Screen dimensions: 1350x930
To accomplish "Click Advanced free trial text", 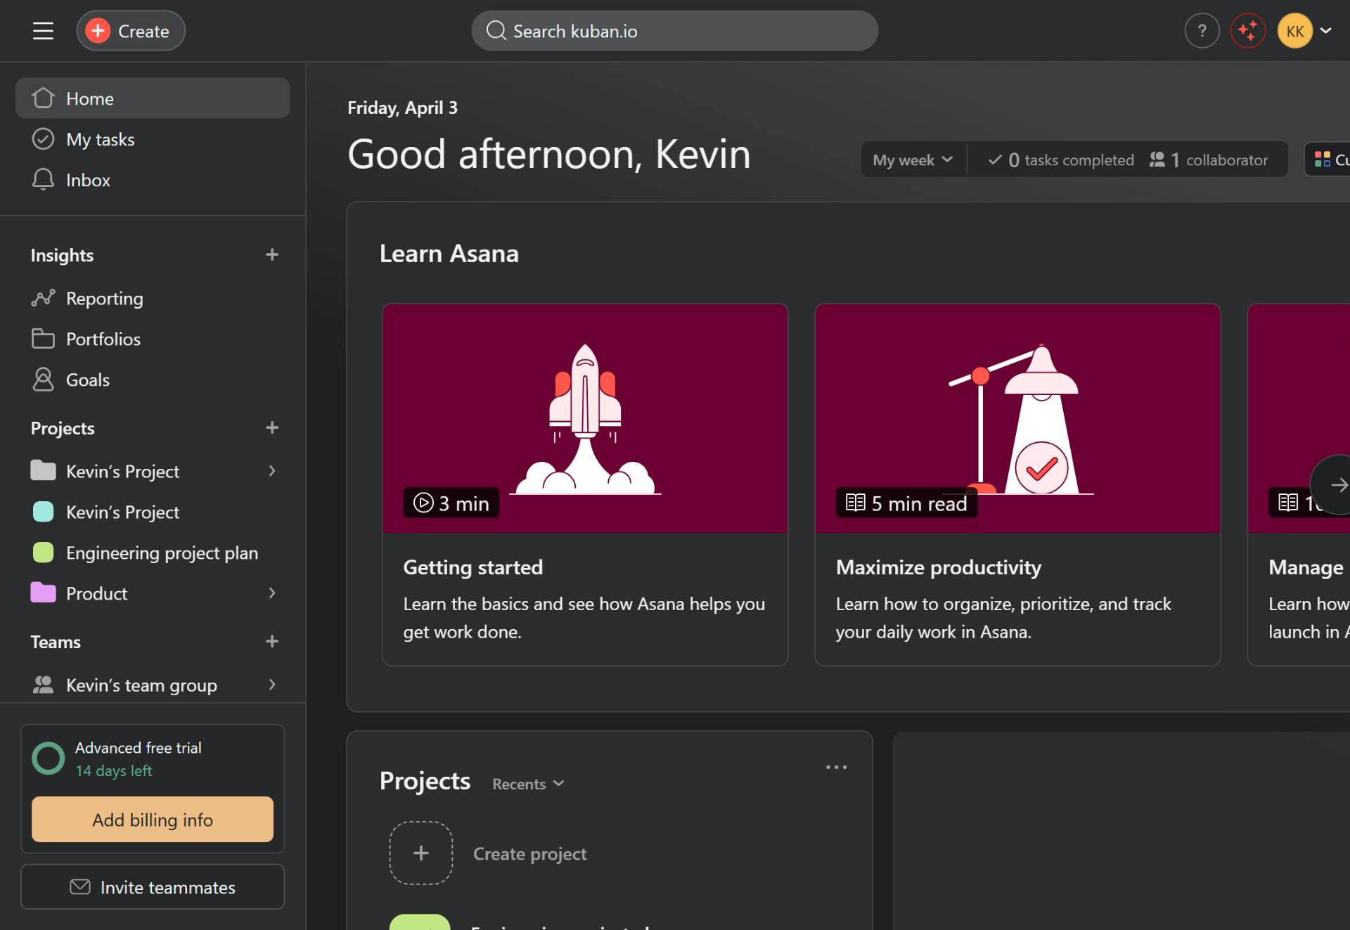I will tap(139, 748).
